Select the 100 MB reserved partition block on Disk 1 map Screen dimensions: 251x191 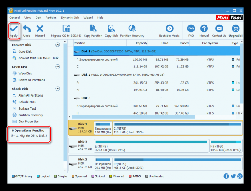coord(103,128)
